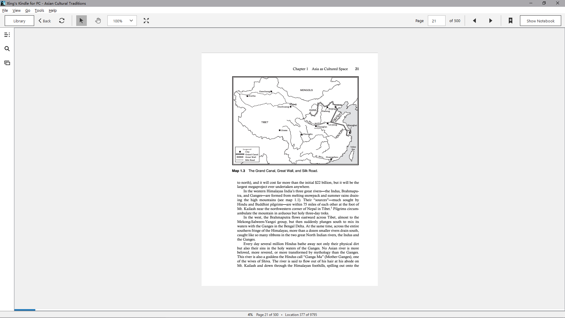Click the map 1.3 image
The width and height of the screenshot is (565, 318).
[295, 121]
